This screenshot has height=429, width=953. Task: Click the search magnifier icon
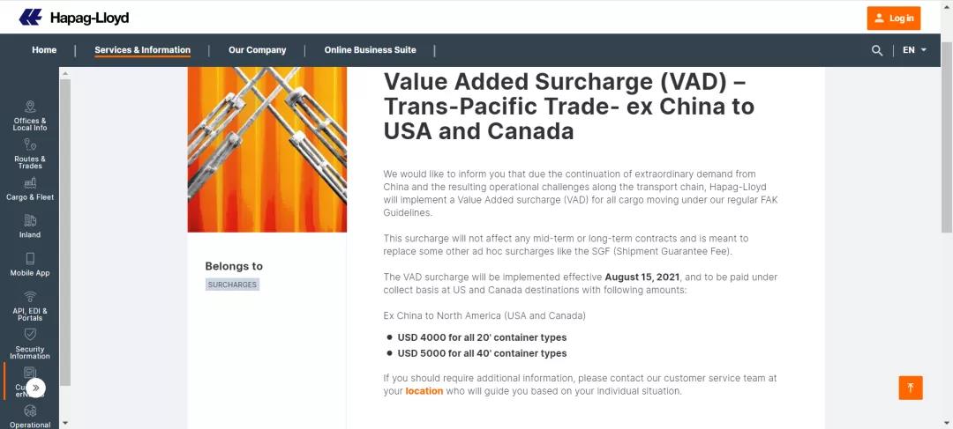coord(877,50)
